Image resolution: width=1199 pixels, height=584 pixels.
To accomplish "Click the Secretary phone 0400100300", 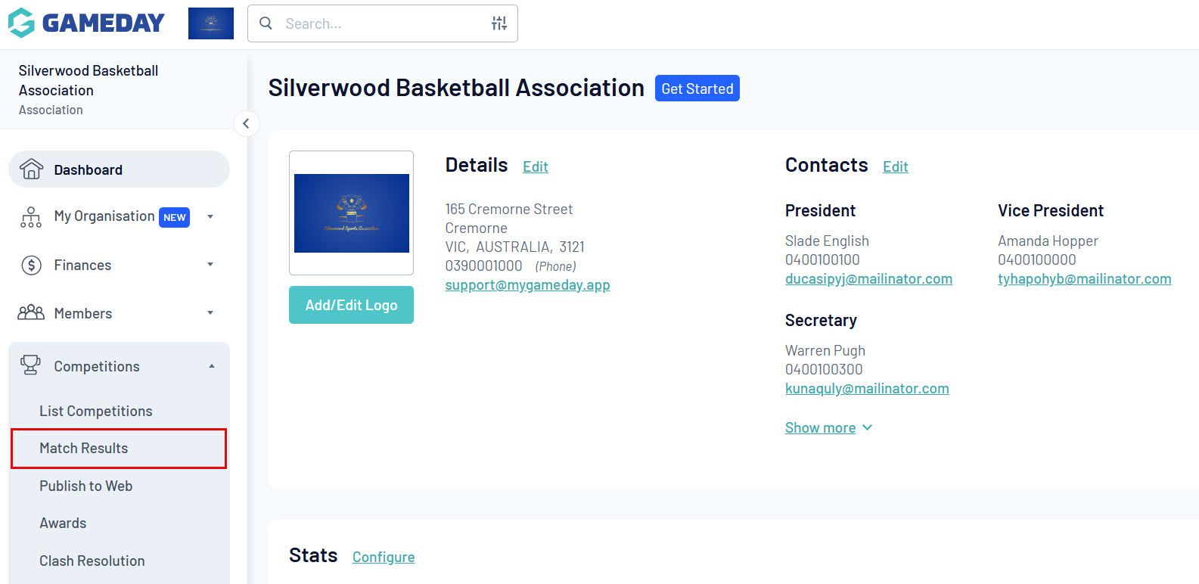I will click(x=824, y=369).
